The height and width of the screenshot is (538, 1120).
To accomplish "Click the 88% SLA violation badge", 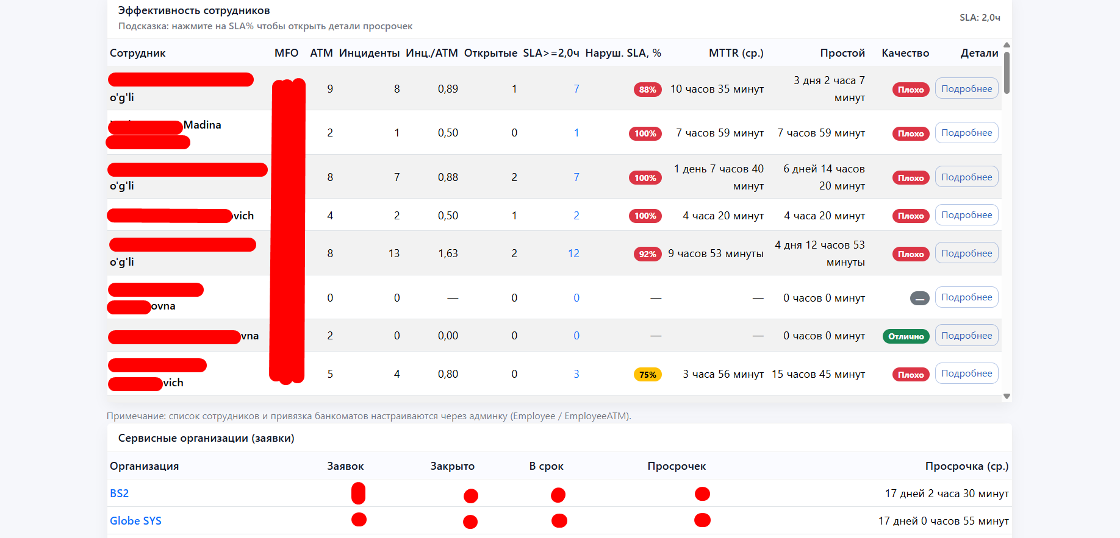I will [x=647, y=90].
